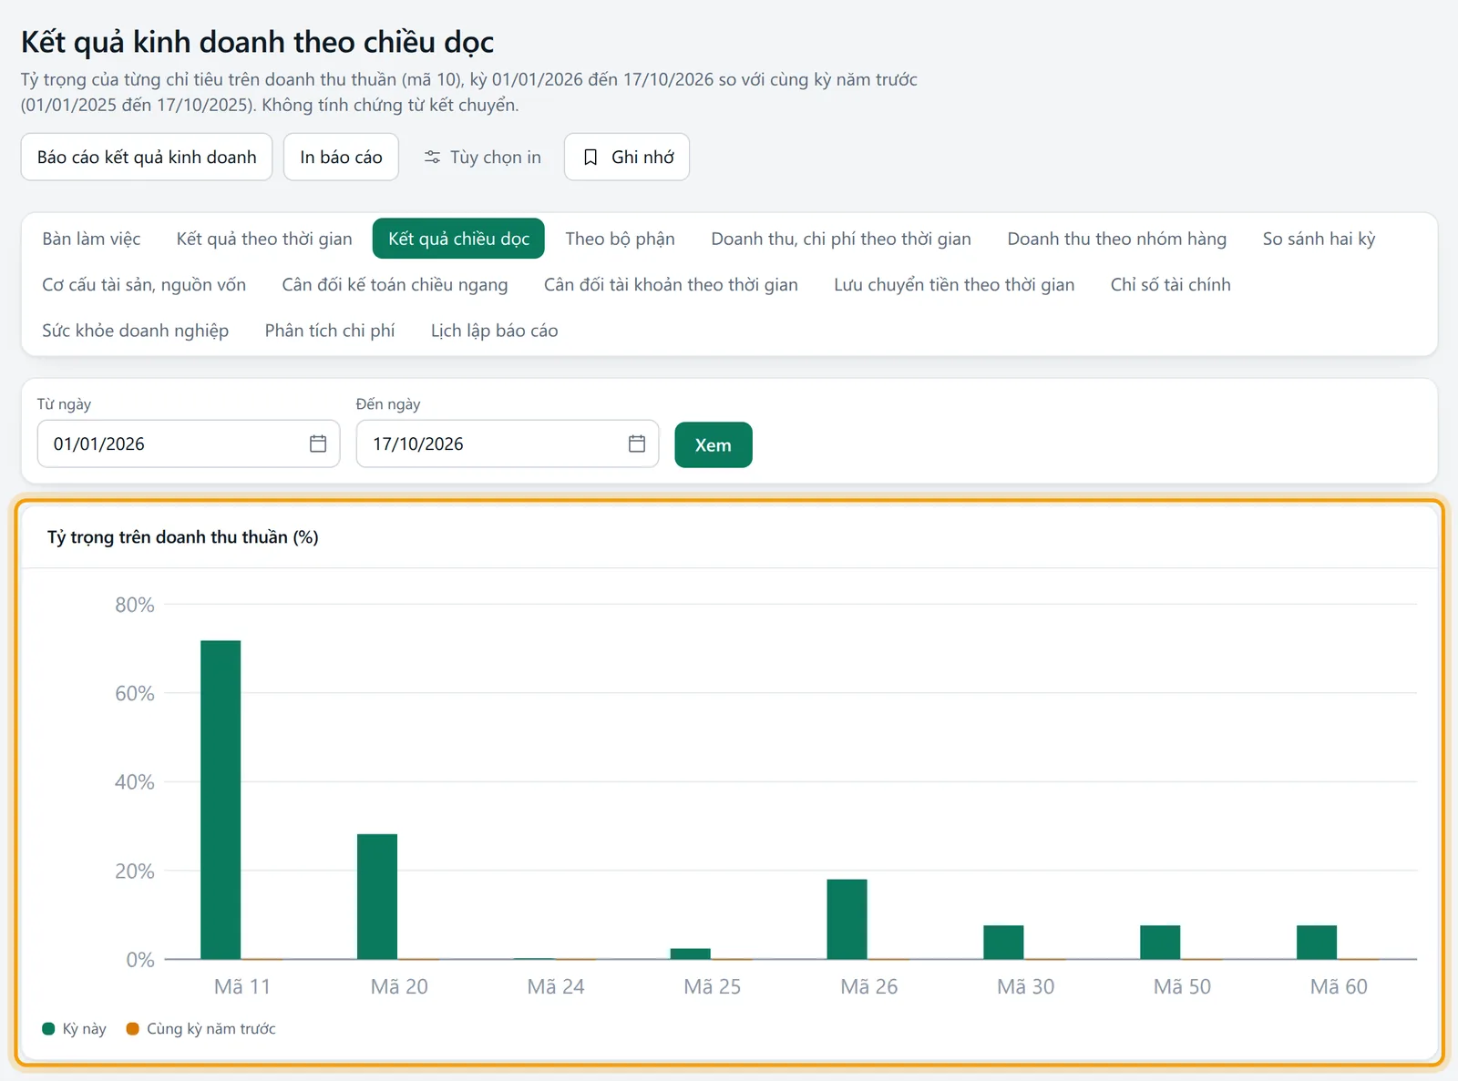This screenshot has width=1458, height=1081.
Task: Toggle orange Cùng kỳ năm trước legend dot
Action: (x=133, y=1029)
